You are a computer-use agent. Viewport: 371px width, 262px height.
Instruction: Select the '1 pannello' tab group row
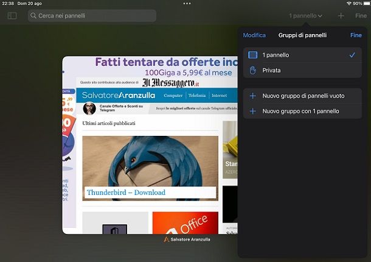tap(302, 55)
